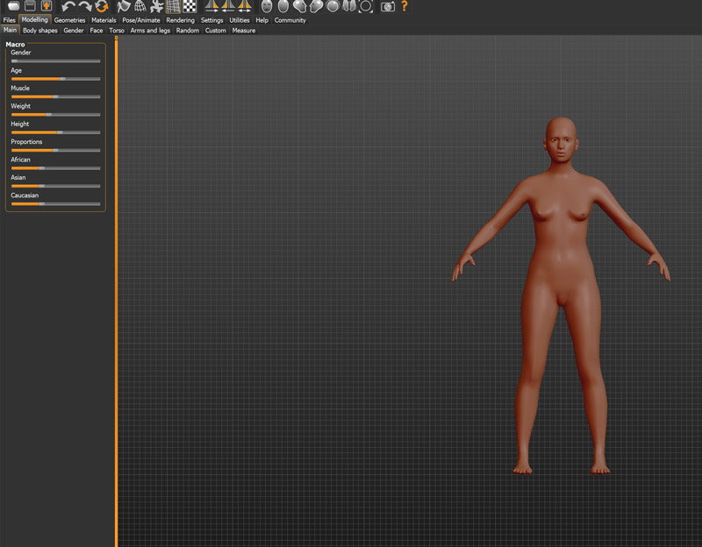Switch to front face camera view
702x547 pixels.
click(267, 6)
